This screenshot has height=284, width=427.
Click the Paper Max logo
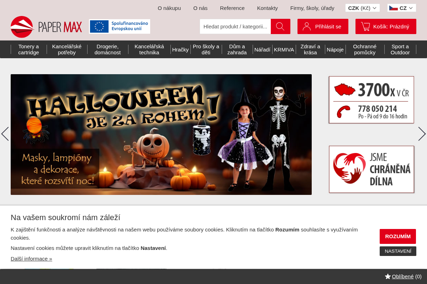click(x=46, y=27)
